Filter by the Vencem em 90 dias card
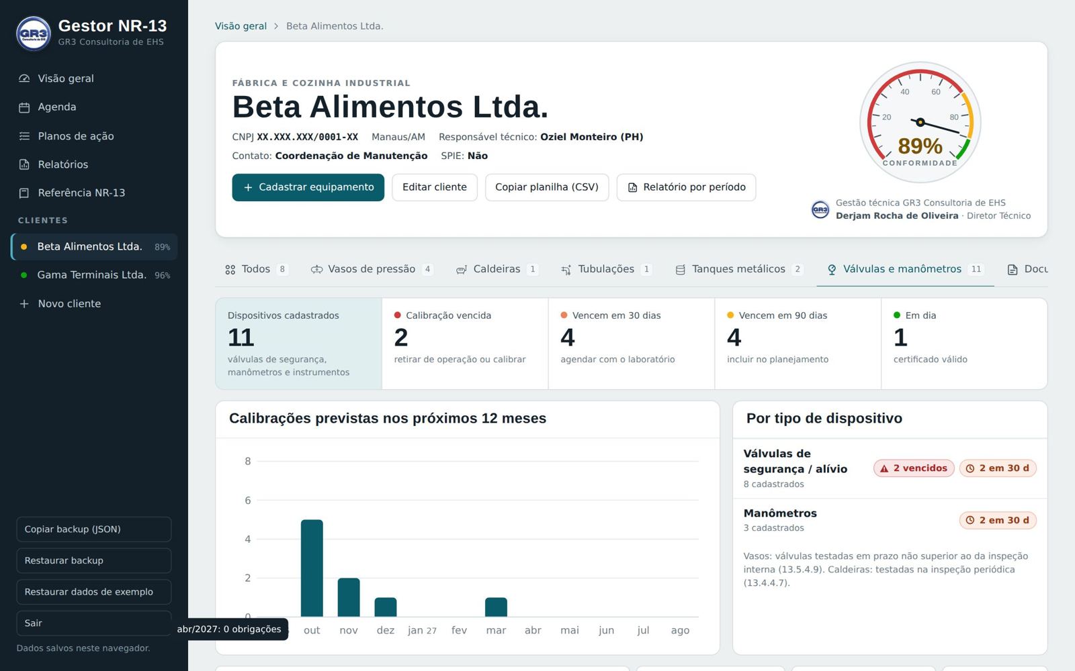The width and height of the screenshot is (1075, 671). (798, 344)
